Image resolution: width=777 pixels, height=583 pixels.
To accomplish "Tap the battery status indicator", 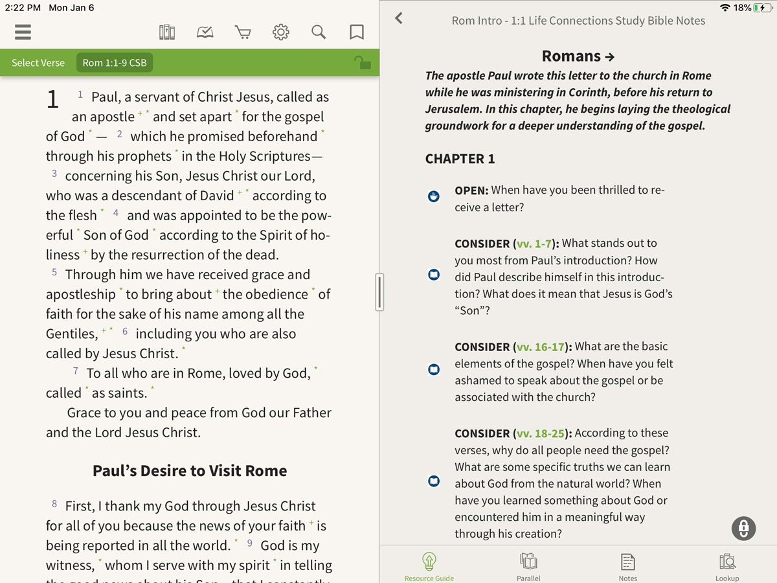I will [x=761, y=8].
